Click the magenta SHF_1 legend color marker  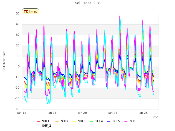tap(126, 122)
